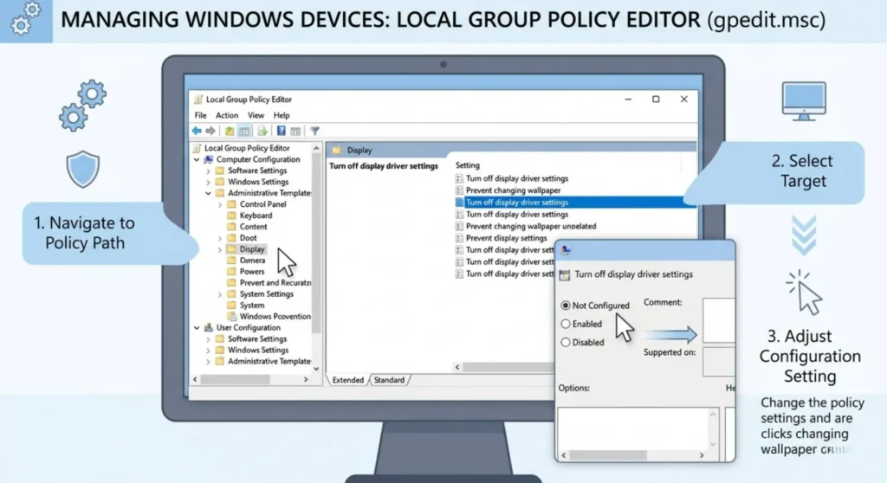
Task: Click the Prevent display settings policy icon
Action: 459,238
